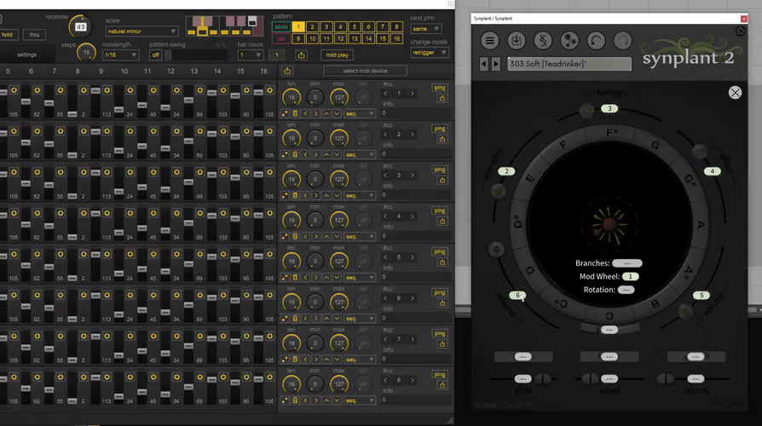Toggle step 9 in the #cc 2 lane
Screen dimensions: 762x426
tap(107, 131)
